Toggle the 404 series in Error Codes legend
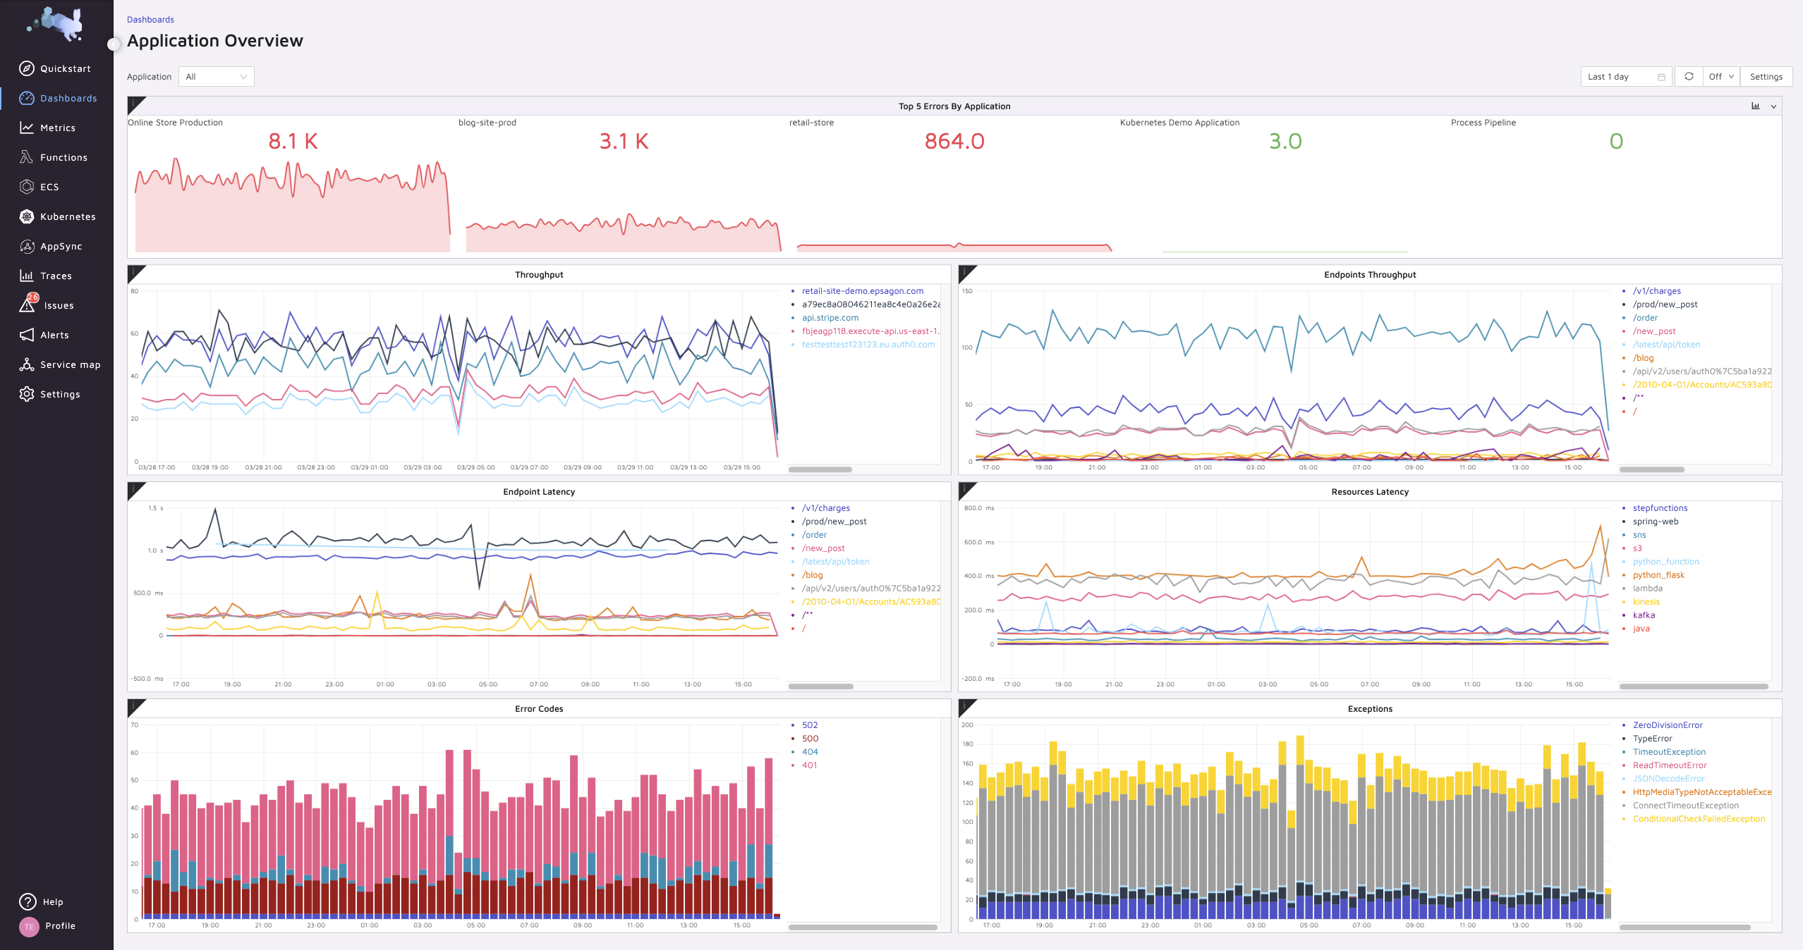 [809, 752]
